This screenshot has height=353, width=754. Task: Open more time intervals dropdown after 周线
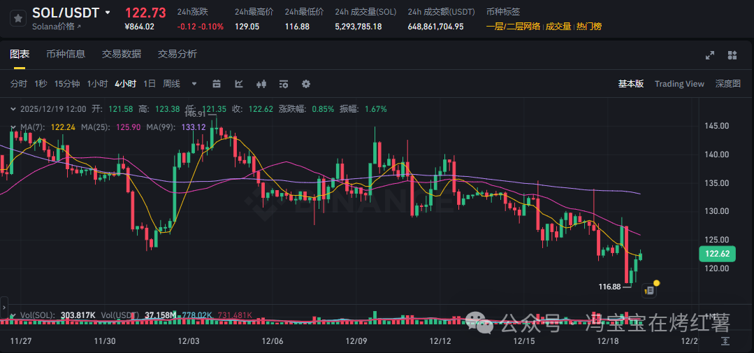point(194,84)
